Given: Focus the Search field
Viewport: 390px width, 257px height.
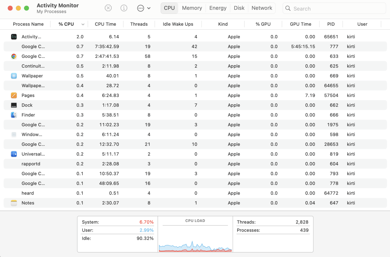Looking at the screenshot, I should [x=334, y=8].
